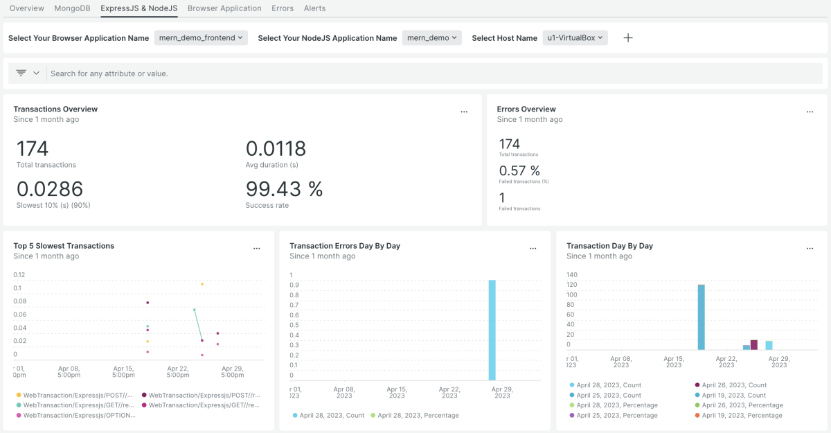Image resolution: width=831 pixels, height=433 pixels.
Task: Expand the filter chevron beside search bar
Action: [36, 73]
